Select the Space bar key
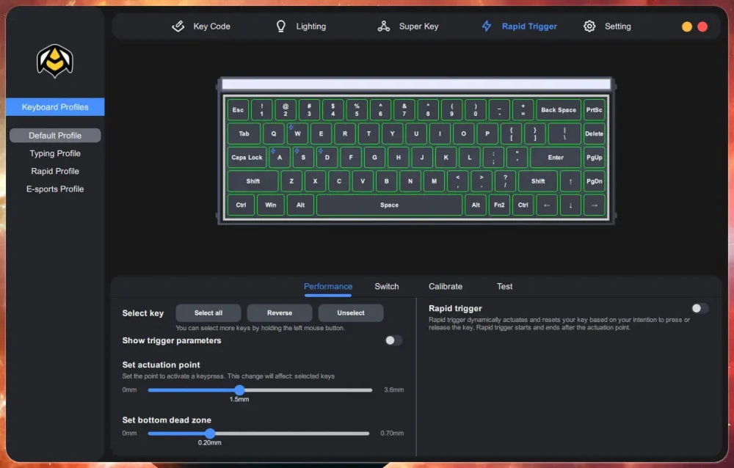 click(x=389, y=205)
